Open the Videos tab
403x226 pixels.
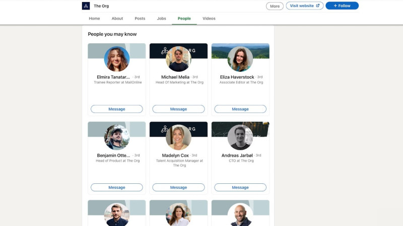(x=209, y=19)
